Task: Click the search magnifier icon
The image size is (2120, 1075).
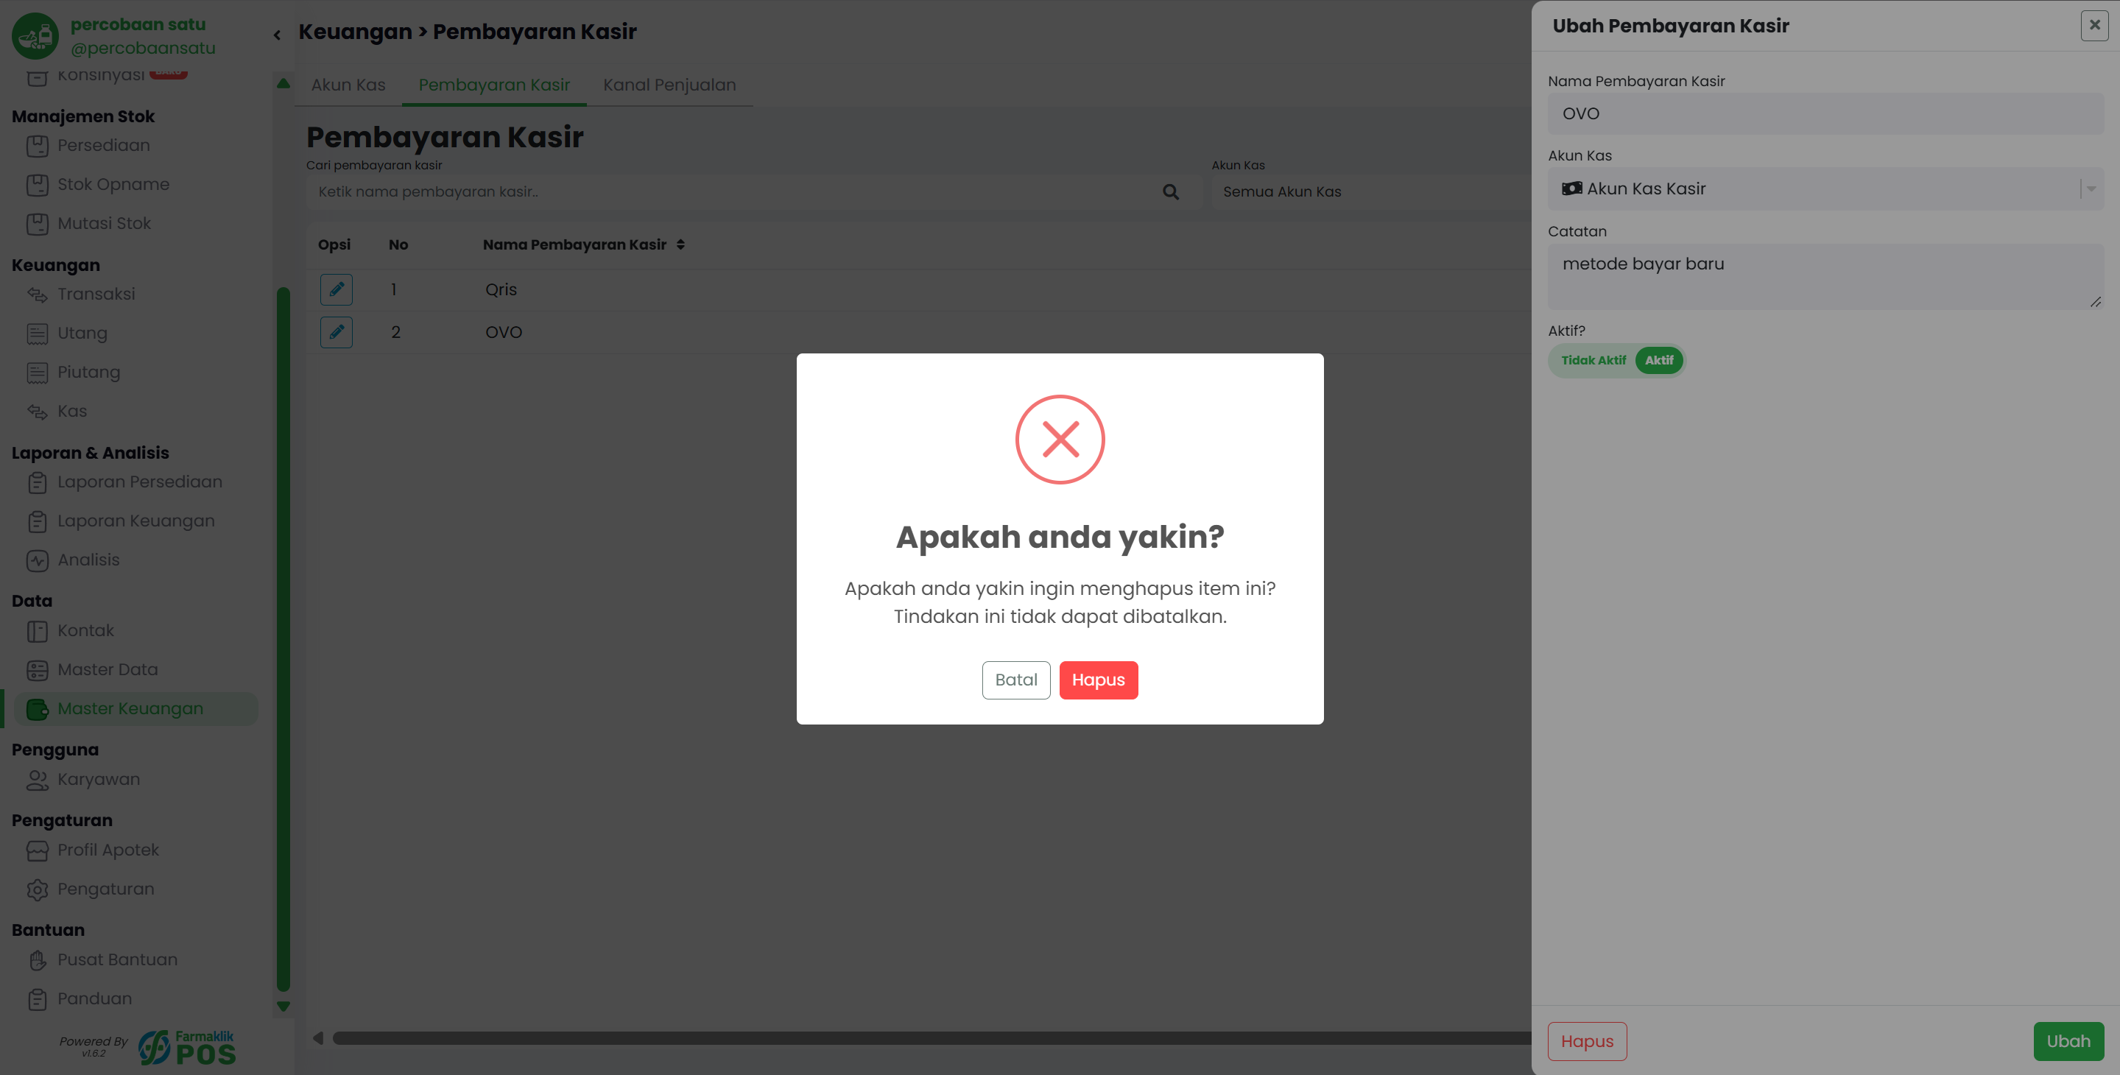Action: click(1170, 191)
